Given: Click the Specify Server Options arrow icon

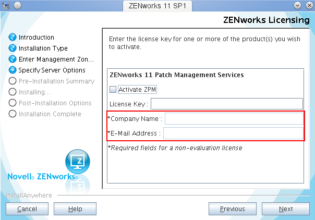Looking at the screenshot, I should [x=13, y=70].
